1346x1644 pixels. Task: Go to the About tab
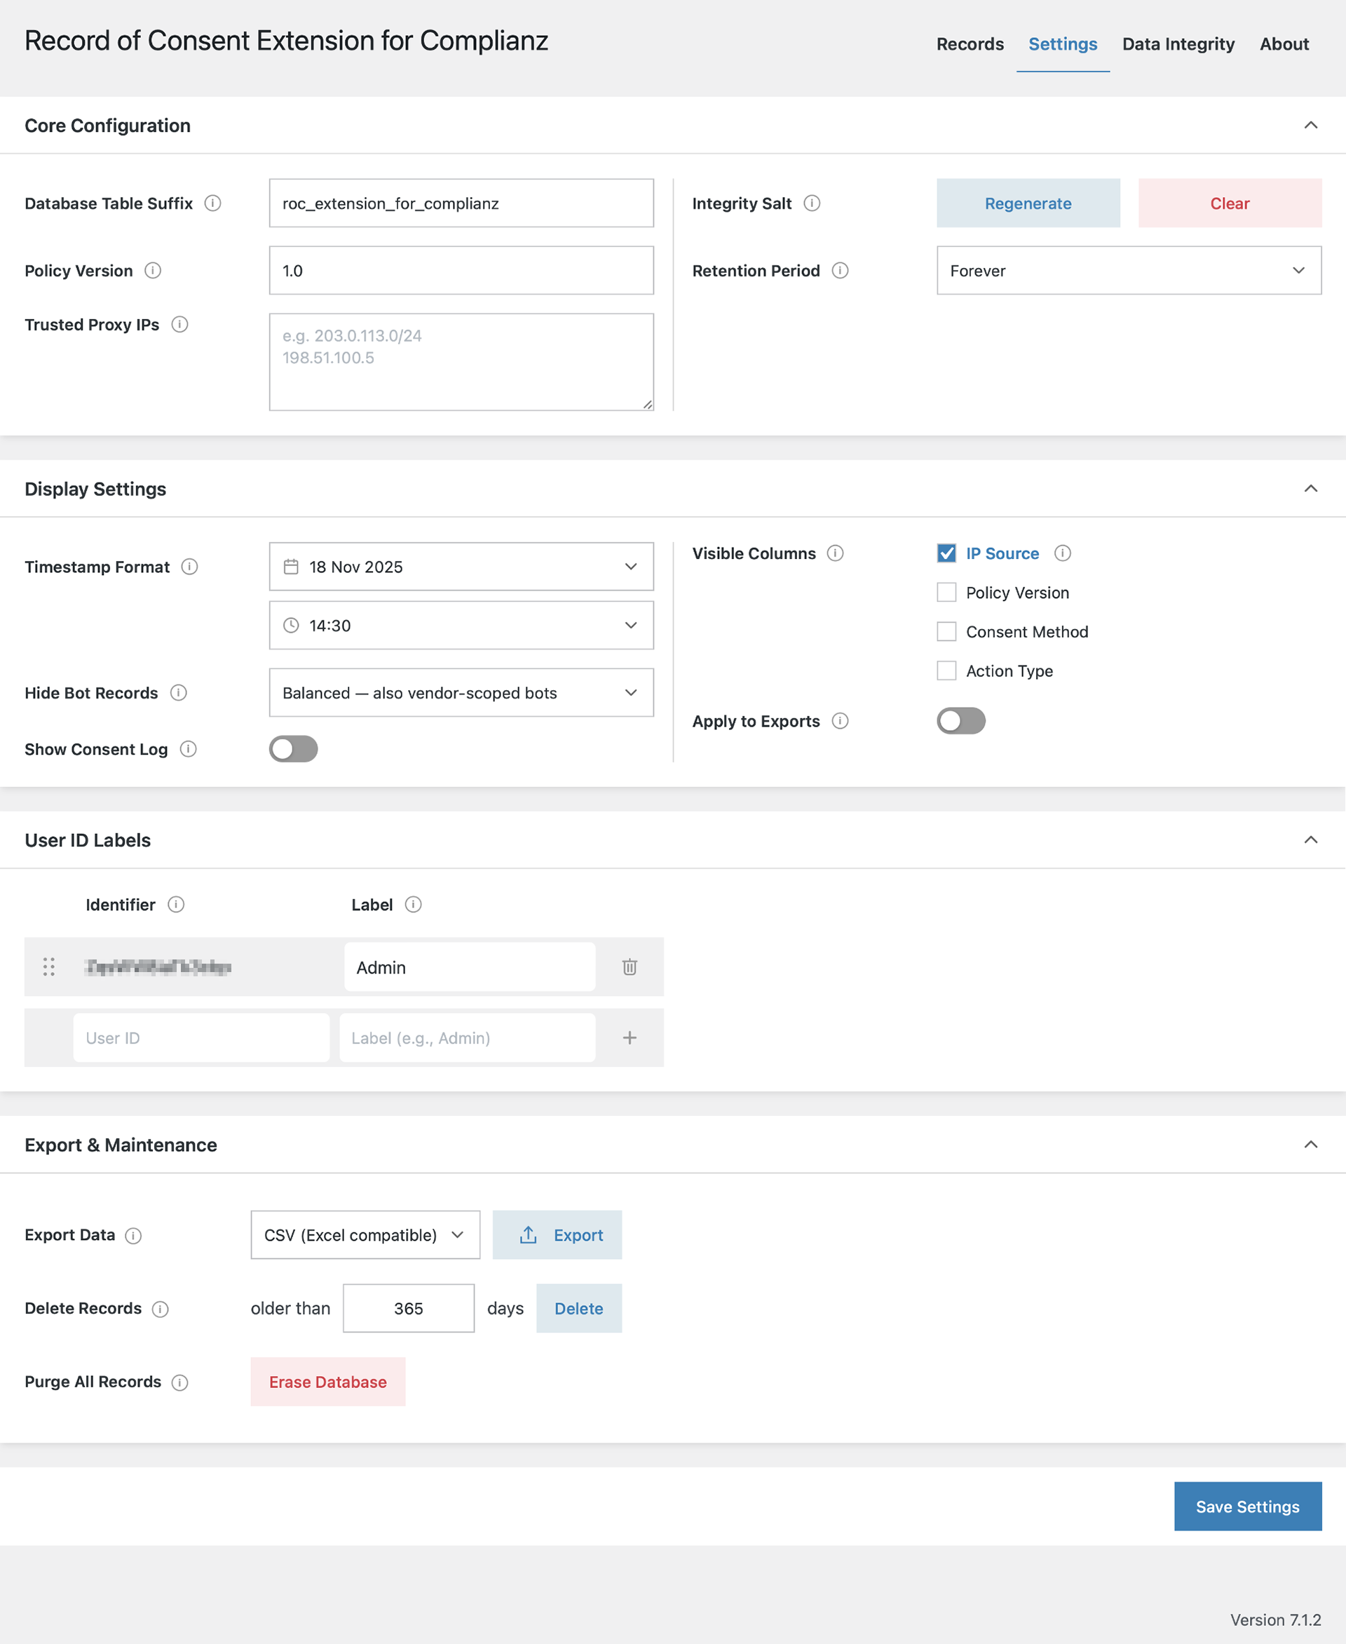coord(1284,44)
